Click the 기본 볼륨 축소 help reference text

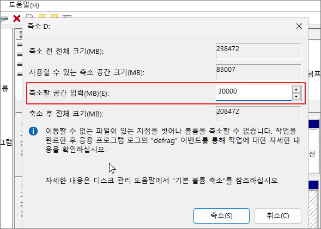pyautogui.click(x=162, y=181)
